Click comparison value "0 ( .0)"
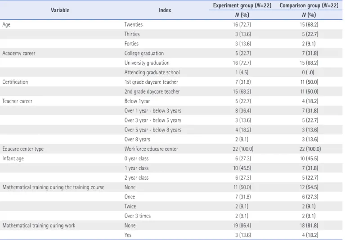Image resolution: width=345 pixels, height=240 pixels. (308, 72)
